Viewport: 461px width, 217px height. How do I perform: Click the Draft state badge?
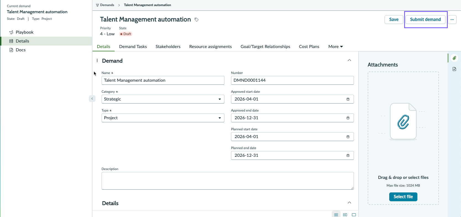pyautogui.click(x=126, y=34)
